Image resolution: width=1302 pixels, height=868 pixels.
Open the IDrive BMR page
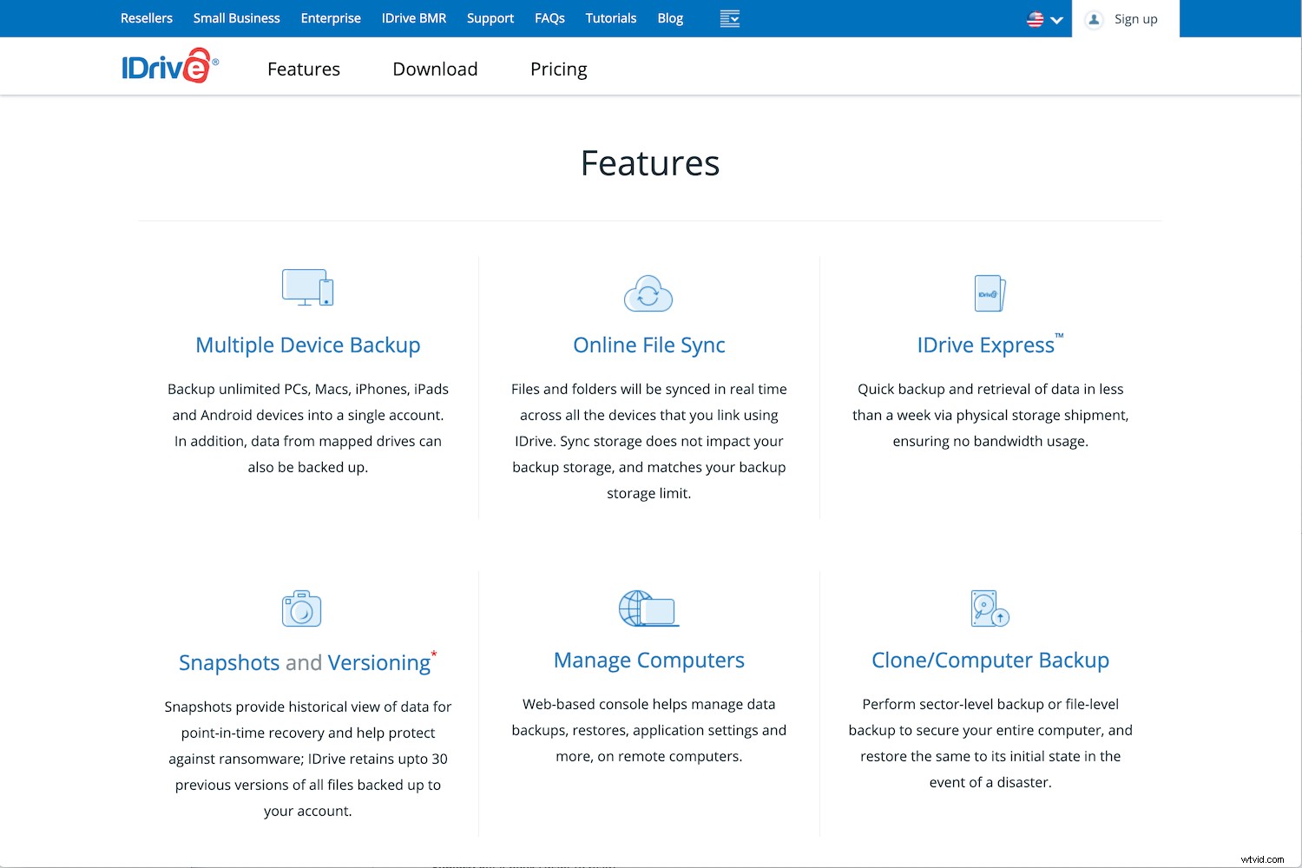point(414,17)
